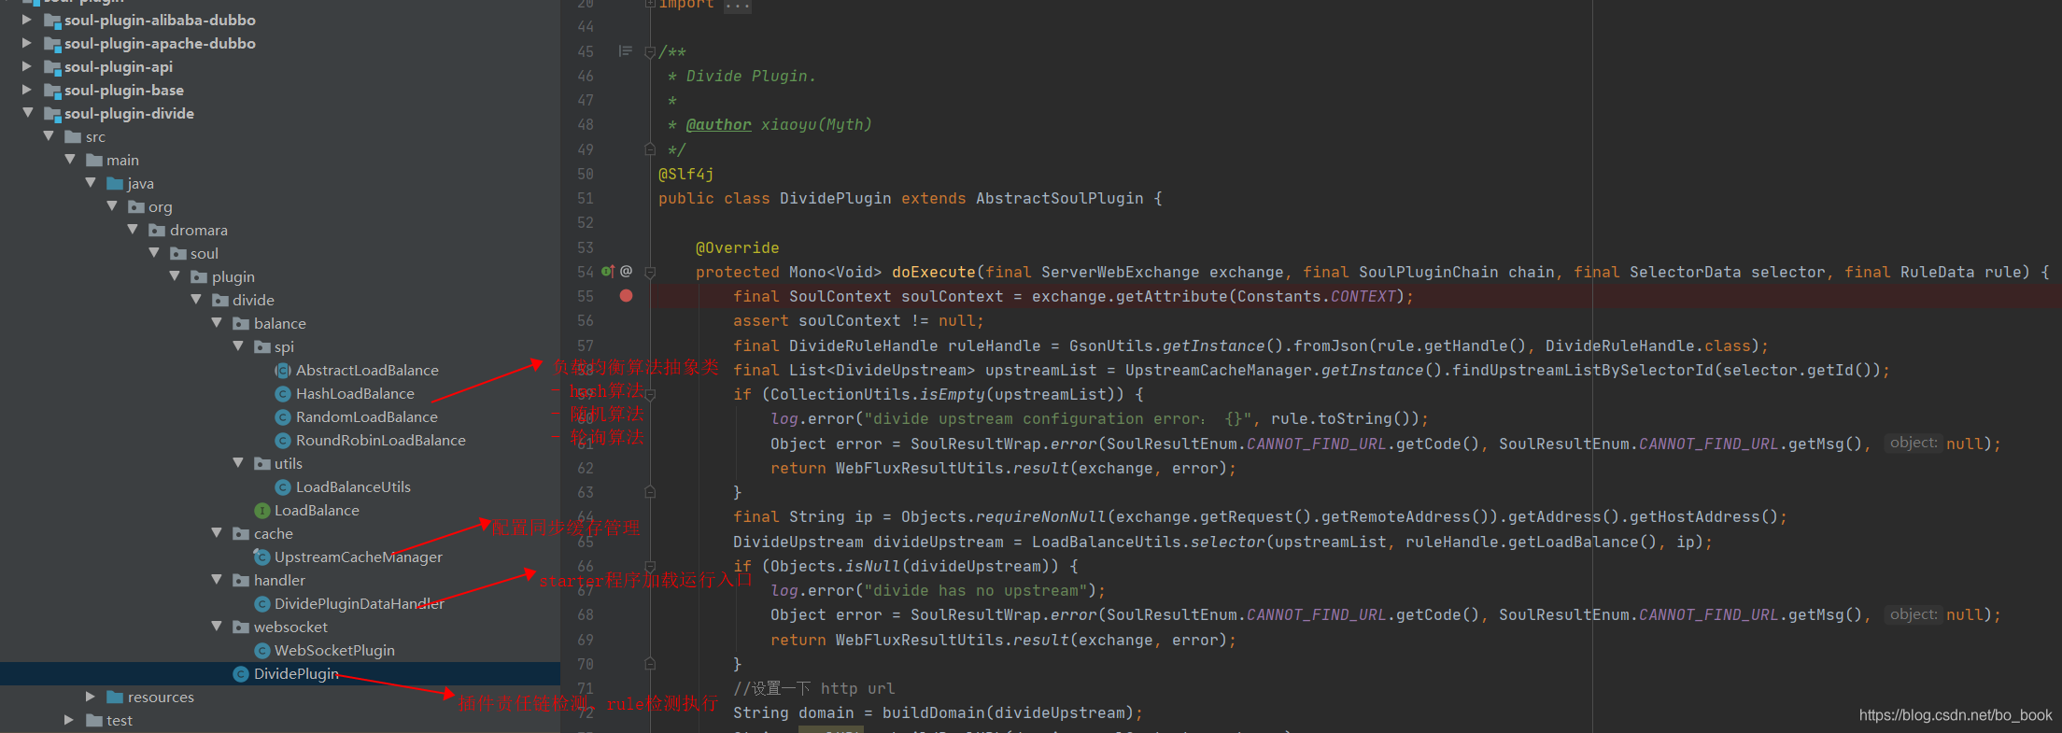This screenshot has width=2062, height=733.
Task: Select DividePluginDataHandler in the project tree
Action: click(360, 603)
